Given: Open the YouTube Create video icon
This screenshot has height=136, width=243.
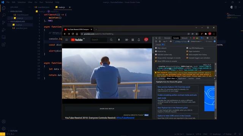Looking at the screenshot, I should (126, 40).
